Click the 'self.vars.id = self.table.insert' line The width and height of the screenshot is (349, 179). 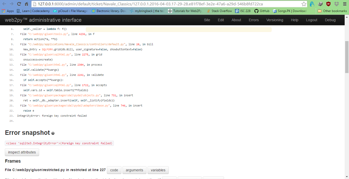56,90
